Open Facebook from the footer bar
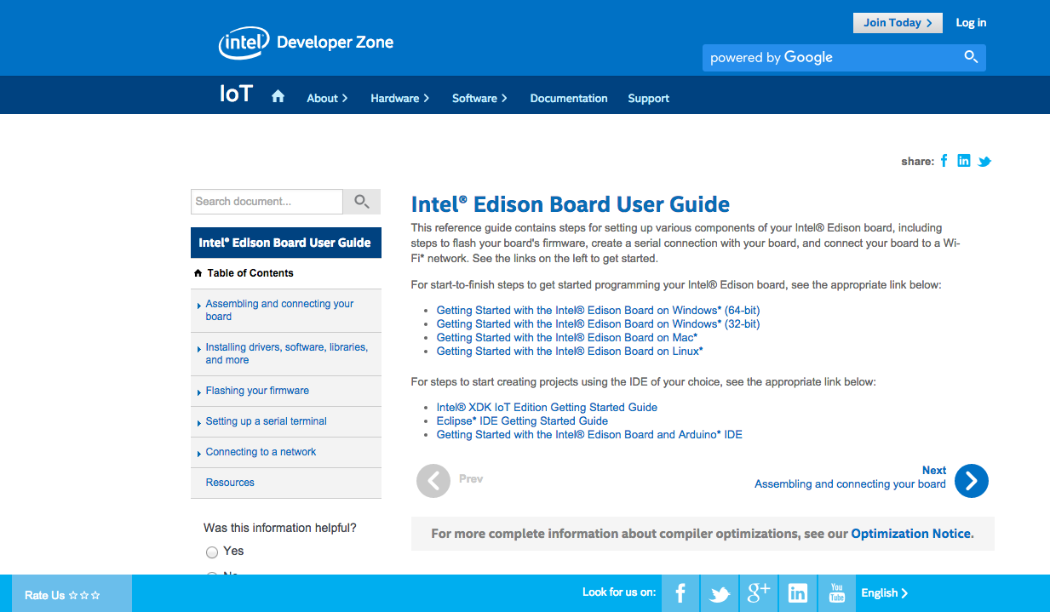 pos(680,593)
